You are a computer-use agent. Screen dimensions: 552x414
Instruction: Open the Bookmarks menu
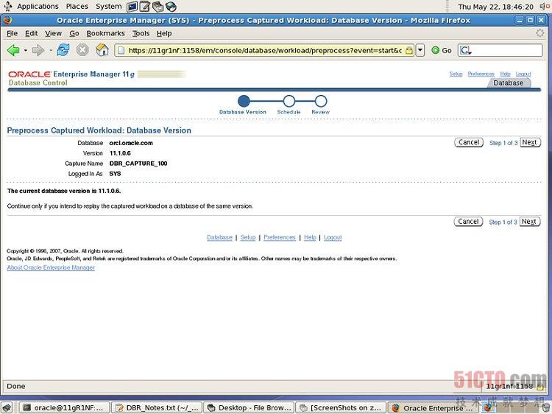[105, 33]
